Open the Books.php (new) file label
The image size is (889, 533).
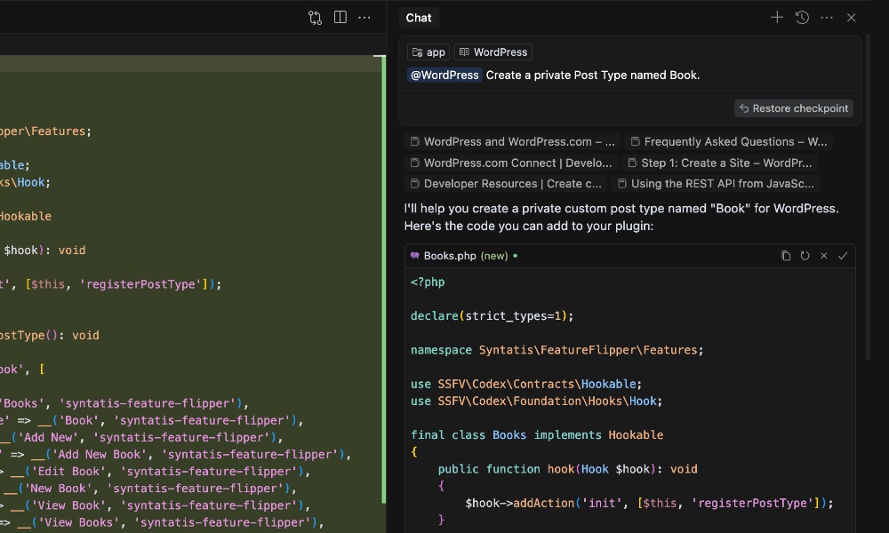(466, 256)
